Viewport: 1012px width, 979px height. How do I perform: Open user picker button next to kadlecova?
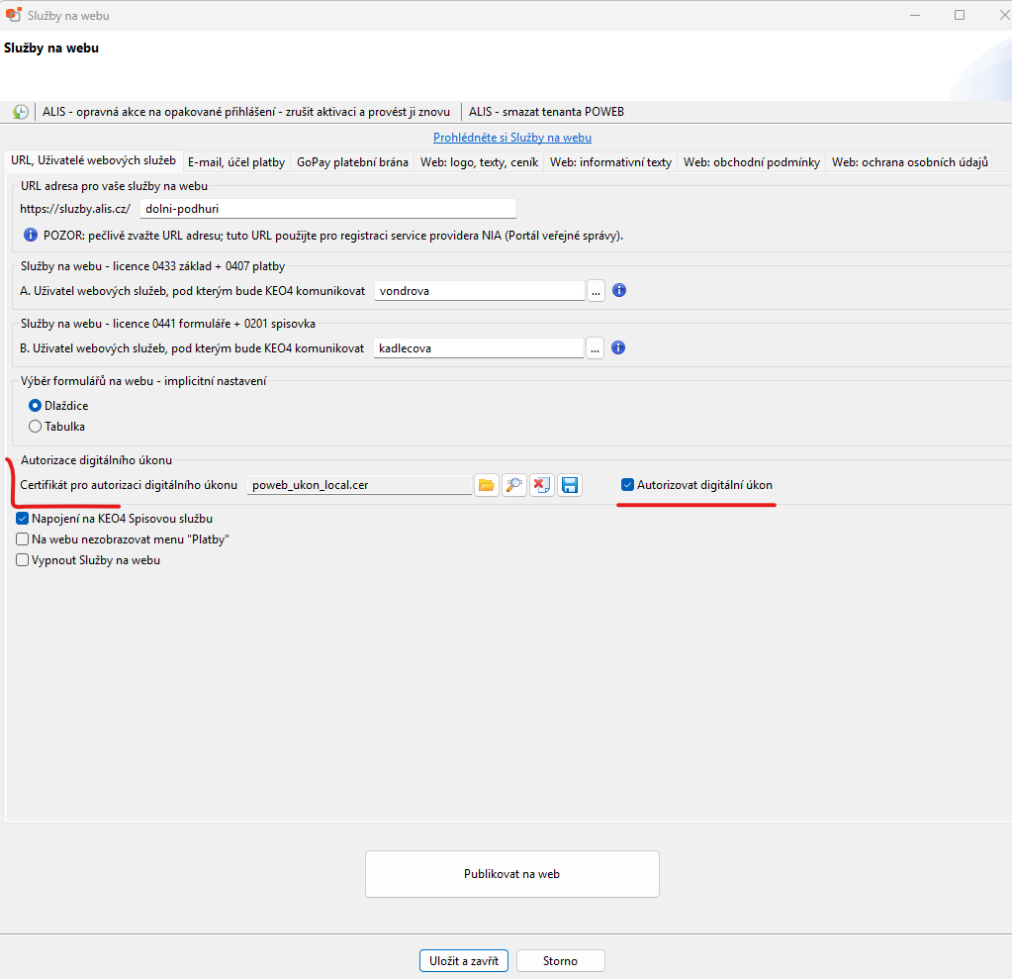[595, 348]
